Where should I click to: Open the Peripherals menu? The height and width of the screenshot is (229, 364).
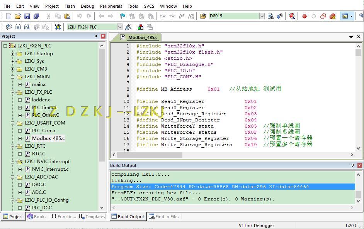point(111,6)
